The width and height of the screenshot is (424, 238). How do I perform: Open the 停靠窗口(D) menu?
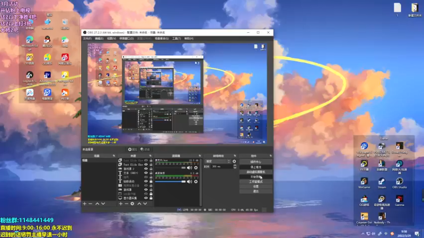(126, 39)
